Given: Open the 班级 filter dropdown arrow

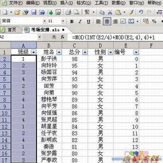Looking at the screenshot, I should [34, 52].
